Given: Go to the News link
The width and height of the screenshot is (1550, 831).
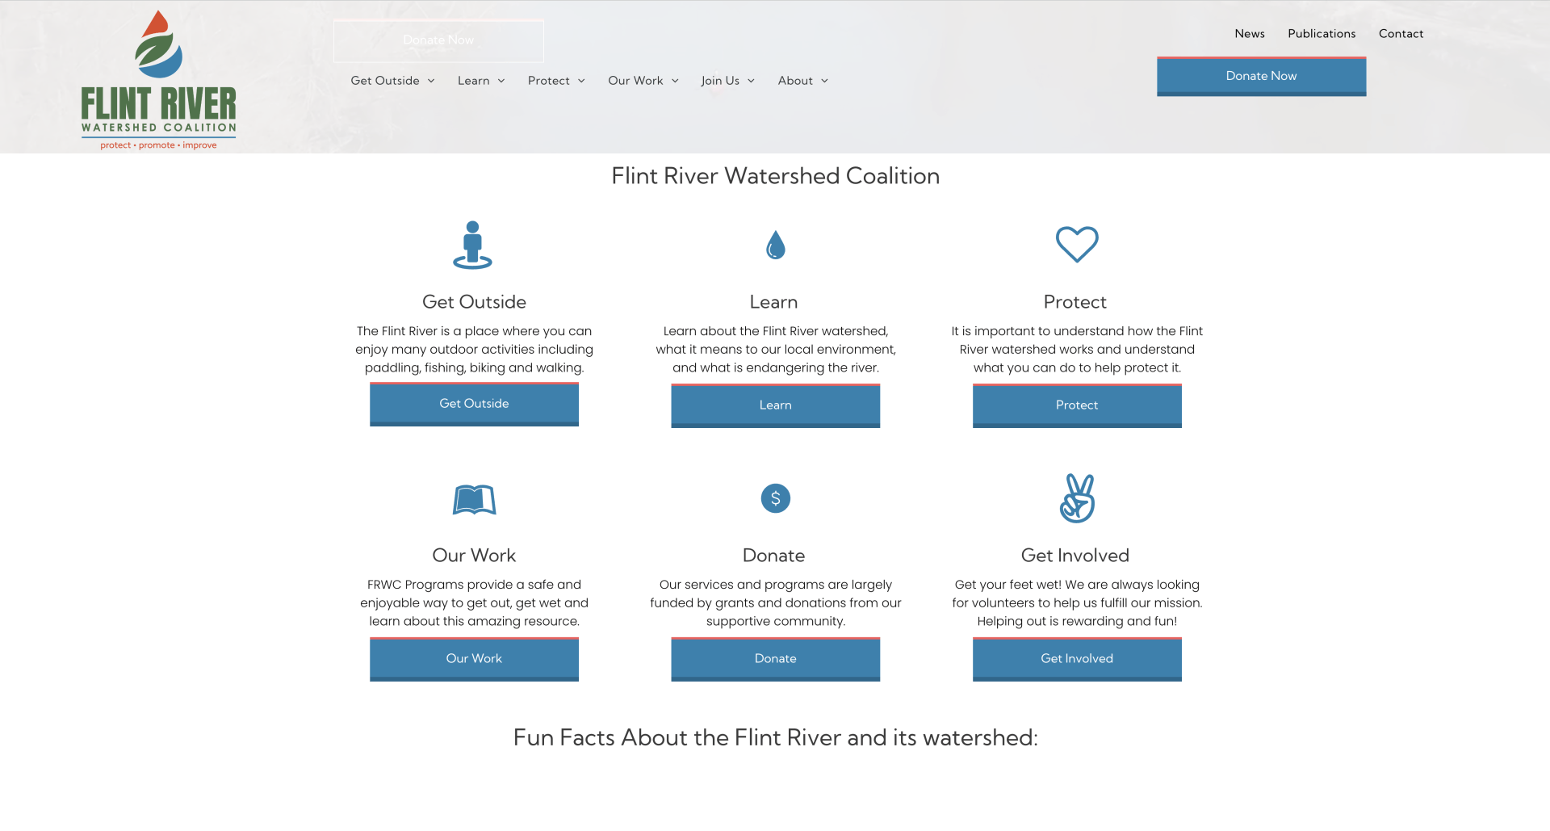Looking at the screenshot, I should (1250, 34).
